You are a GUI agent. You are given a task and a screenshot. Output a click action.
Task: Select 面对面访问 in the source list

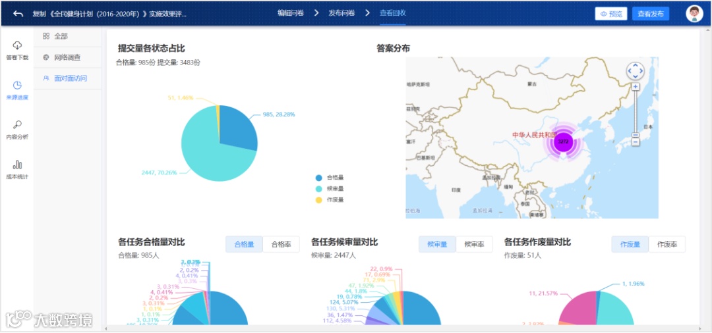68,78
